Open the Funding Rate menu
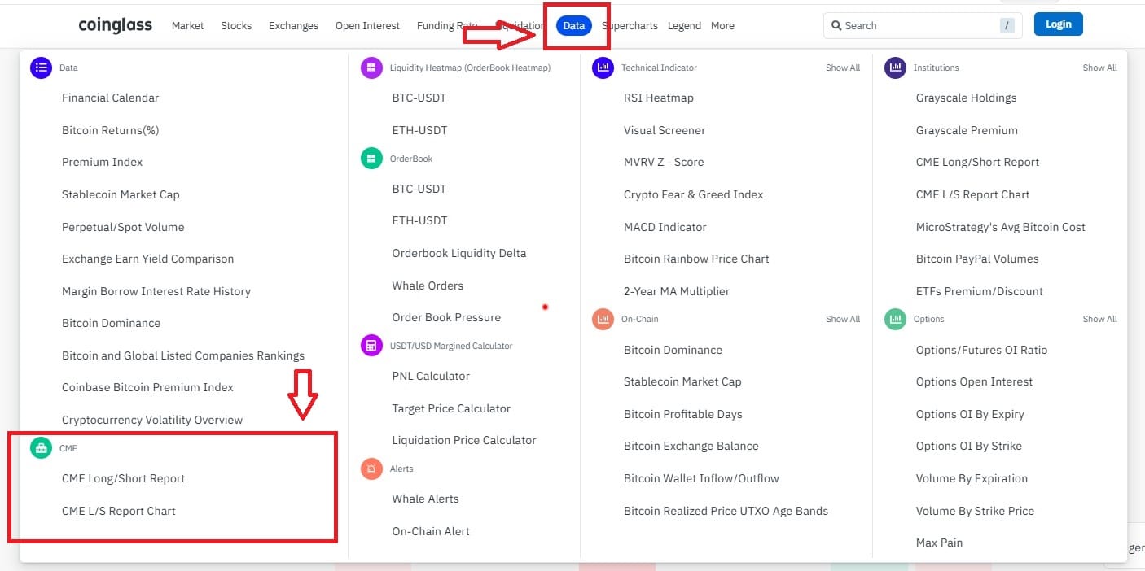Viewport: 1145px width, 571px height. pos(446,26)
